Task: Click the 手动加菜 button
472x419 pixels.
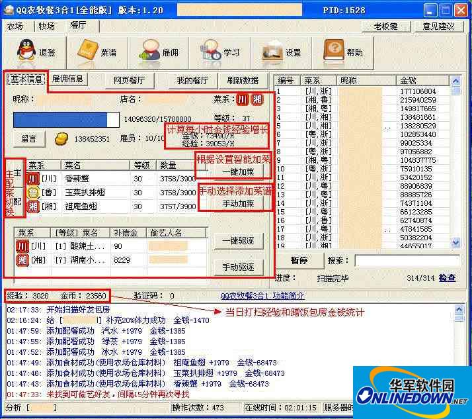Action: [x=238, y=204]
